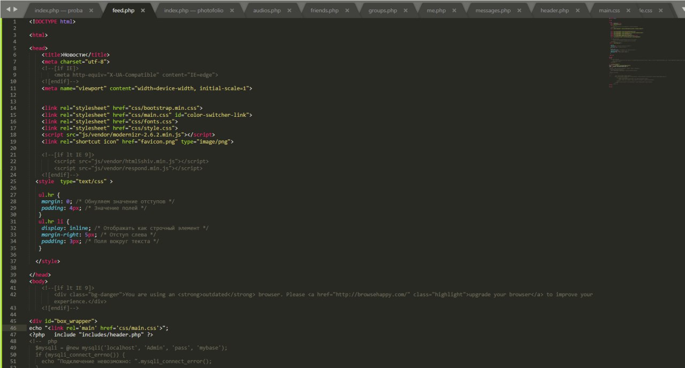Click the closing /style tag
685x368 pixels.
(x=48, y=262)
